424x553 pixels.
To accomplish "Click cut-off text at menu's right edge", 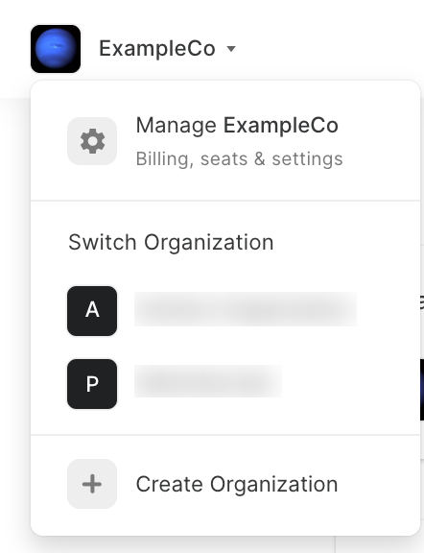I will [x=421, y=301].
